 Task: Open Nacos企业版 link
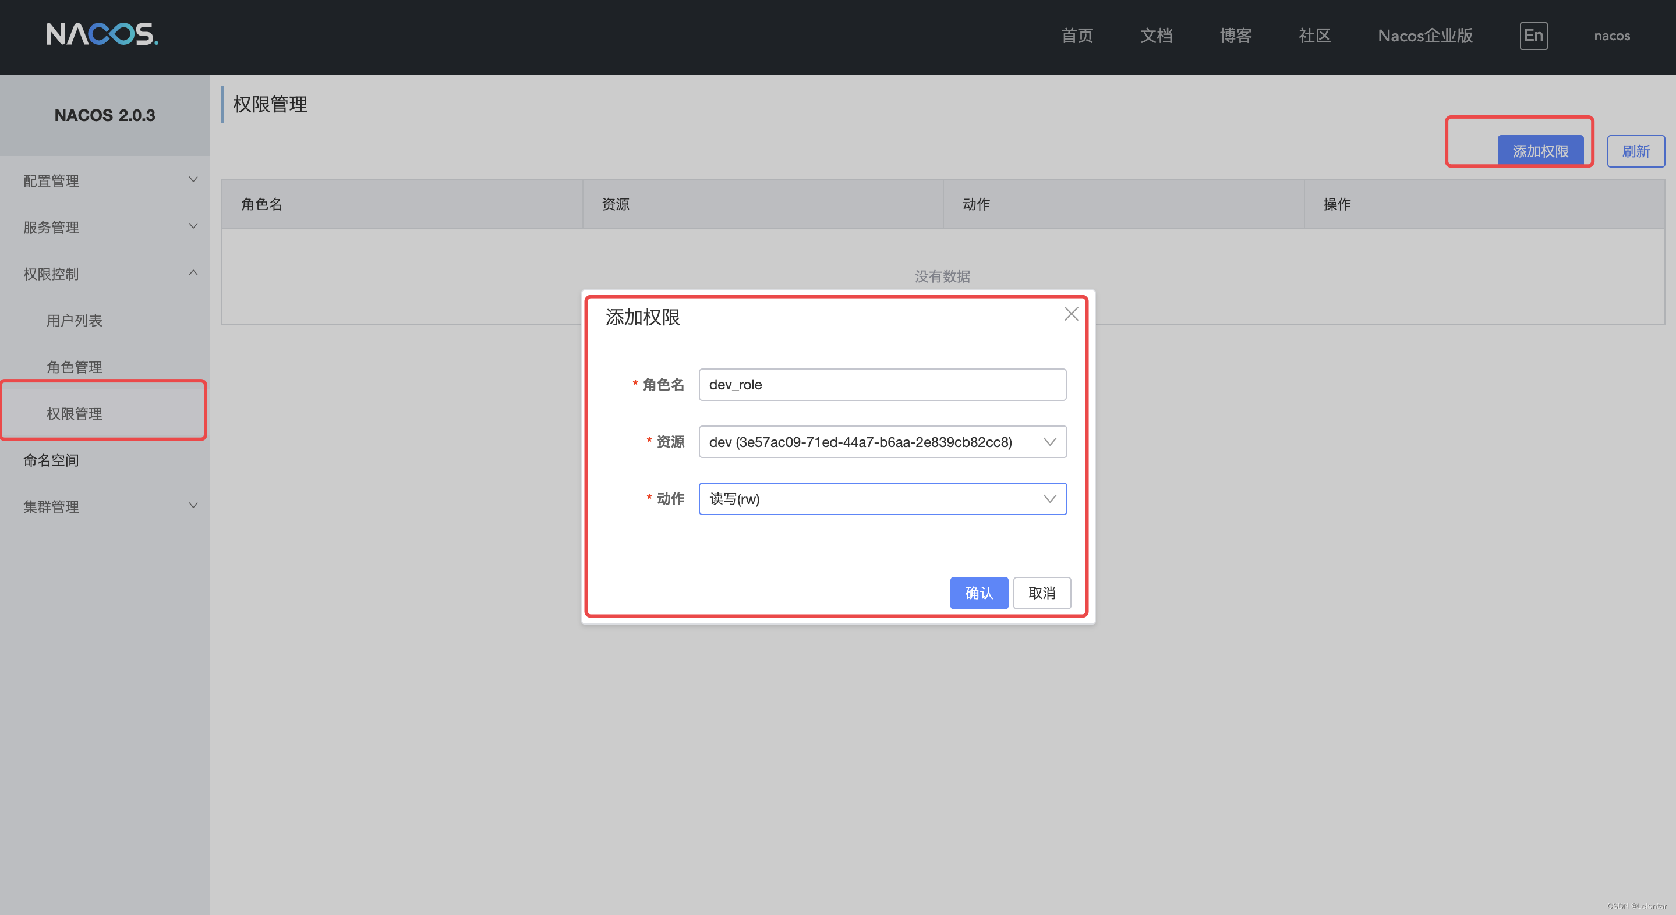click(x=1425, y=36)
